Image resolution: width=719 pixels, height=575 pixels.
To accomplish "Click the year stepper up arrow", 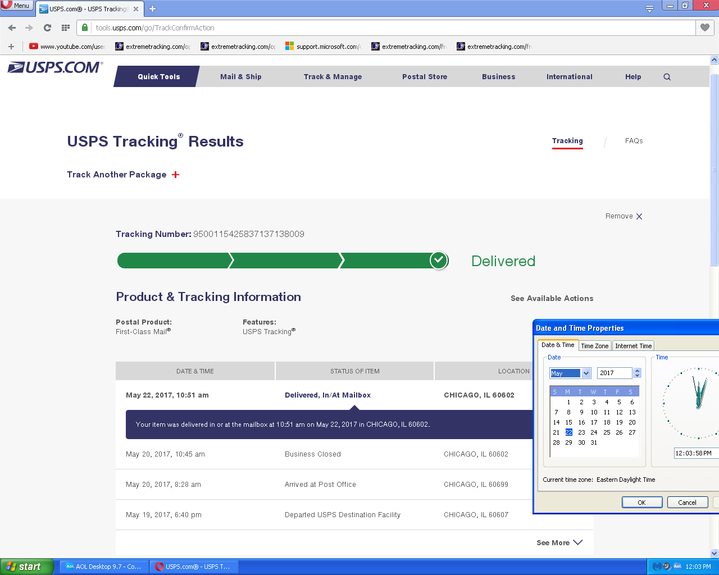I will pyautogui.click(x=637, y=370).
